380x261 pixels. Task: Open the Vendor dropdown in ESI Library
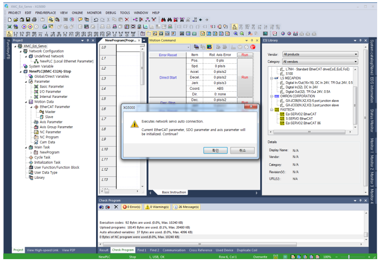pyautogui.click(x=320, y=54)
